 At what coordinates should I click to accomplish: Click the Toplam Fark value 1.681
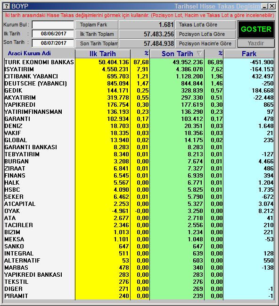[x=146, y=25]
